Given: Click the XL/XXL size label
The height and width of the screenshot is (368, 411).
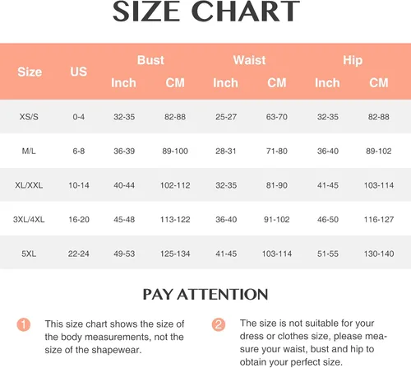Looking at the screenshot, I should tap(29, 185).
